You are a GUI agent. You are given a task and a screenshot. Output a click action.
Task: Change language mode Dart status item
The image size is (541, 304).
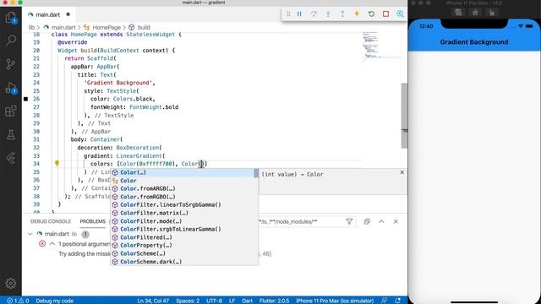[x=247, y=301]
